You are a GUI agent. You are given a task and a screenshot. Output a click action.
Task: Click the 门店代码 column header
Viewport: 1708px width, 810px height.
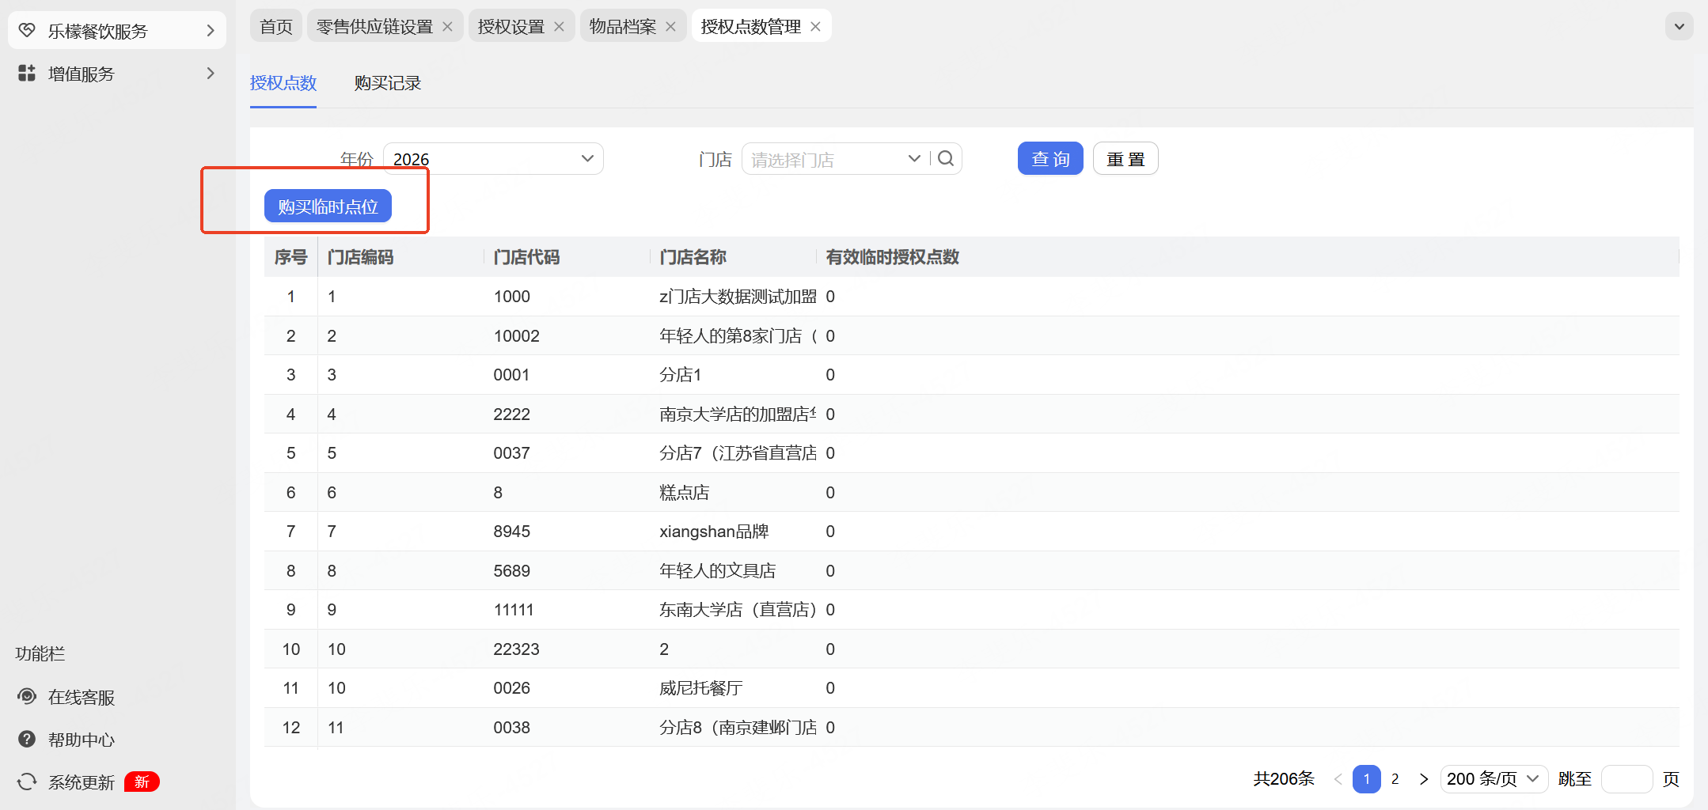[x=526, y=257]
